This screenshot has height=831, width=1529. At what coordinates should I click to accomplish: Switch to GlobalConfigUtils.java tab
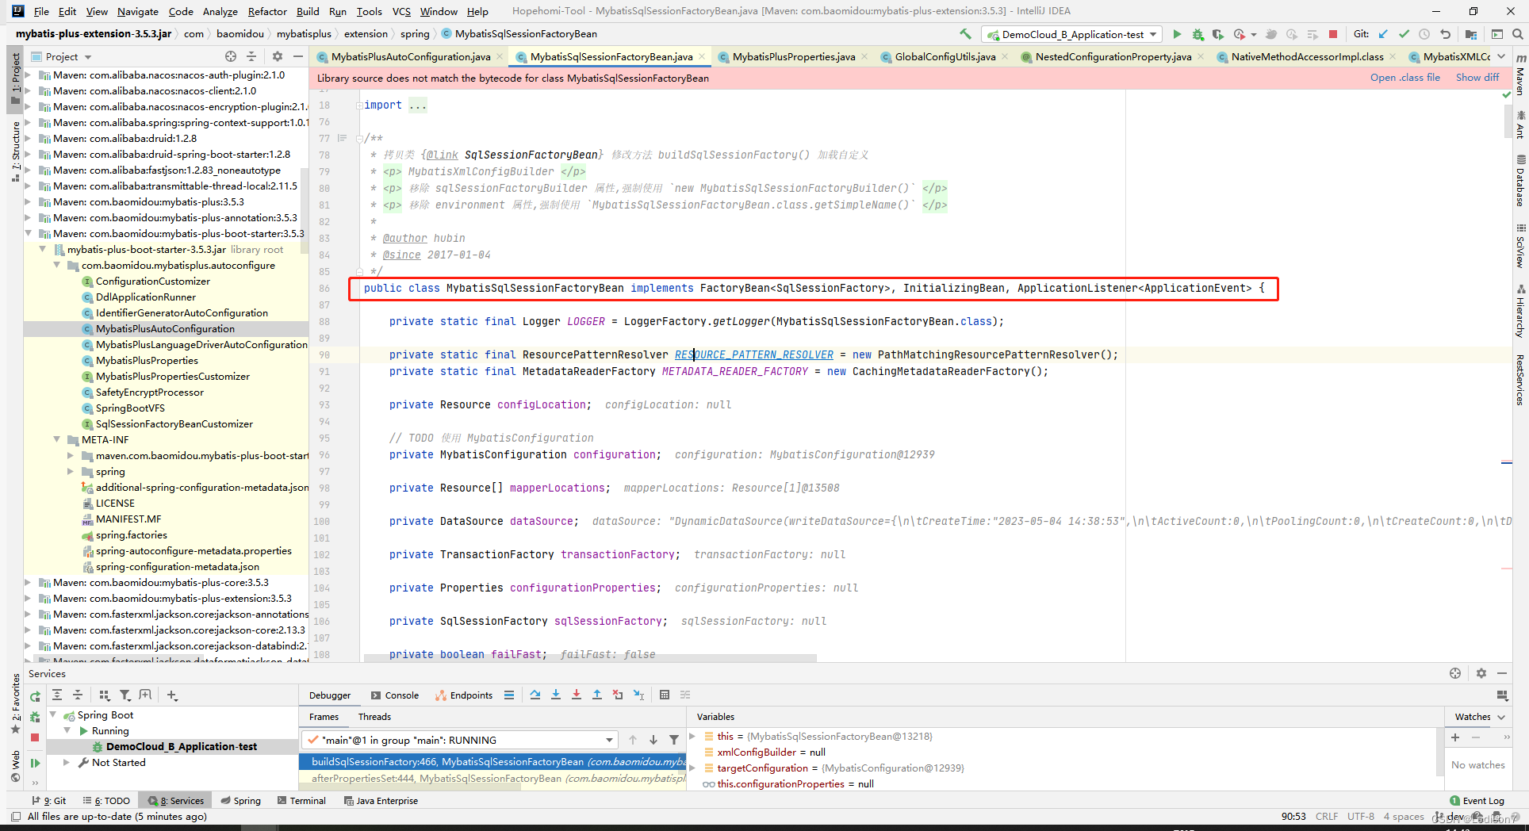click(945, 56)
